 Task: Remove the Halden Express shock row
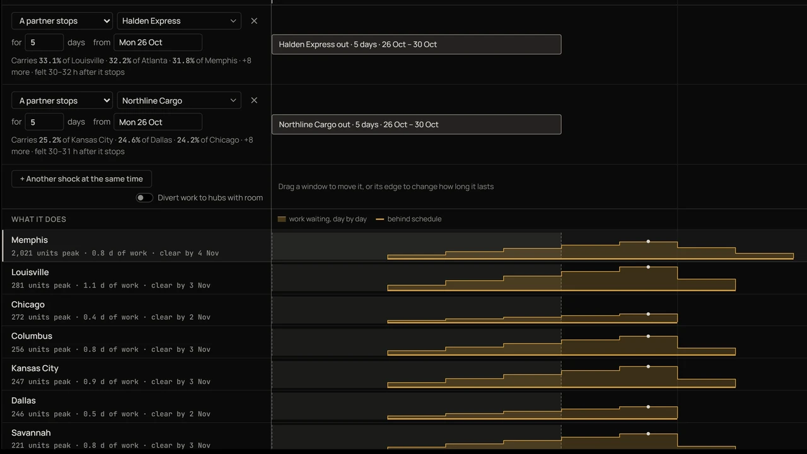[254, 21]
